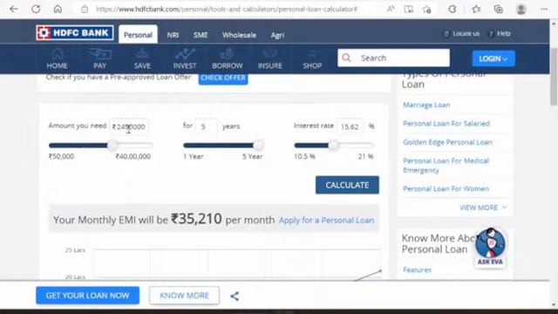Go back using browser back arrow
558x314 pixels.
click(14, 9)
